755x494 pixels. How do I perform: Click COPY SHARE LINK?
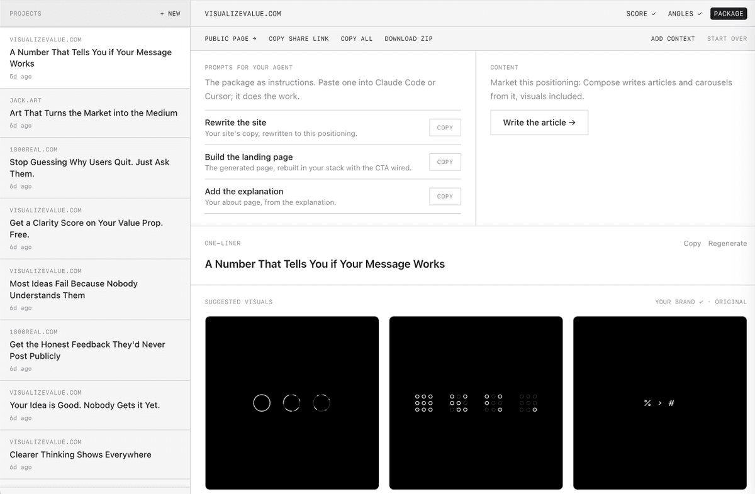click(x=299, y=39)
